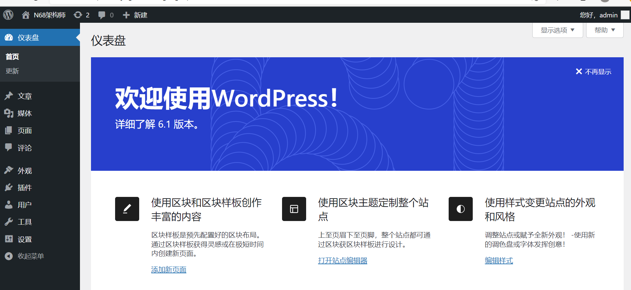This screenshot has width=631, height=290.
Task: Open the WordPress logo menu
Action: pyautogui.click(x=8, y=15)
